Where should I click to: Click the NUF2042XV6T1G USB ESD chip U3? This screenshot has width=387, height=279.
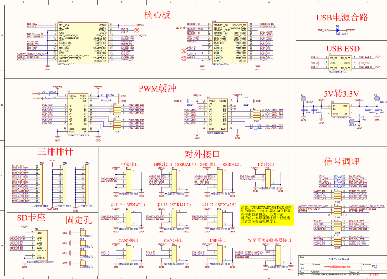coord(341,63)
